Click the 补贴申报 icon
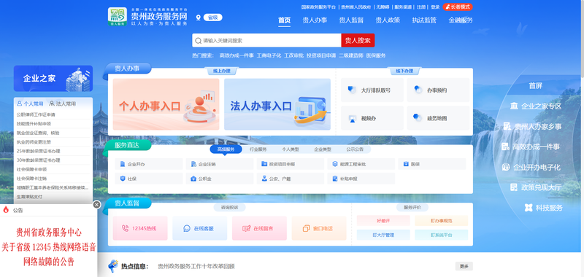Viewport: 584px width, 277px height. 335,179
